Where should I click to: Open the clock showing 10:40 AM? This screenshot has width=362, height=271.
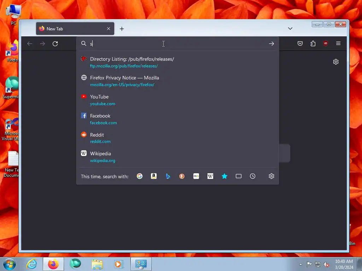coord(344,264)
